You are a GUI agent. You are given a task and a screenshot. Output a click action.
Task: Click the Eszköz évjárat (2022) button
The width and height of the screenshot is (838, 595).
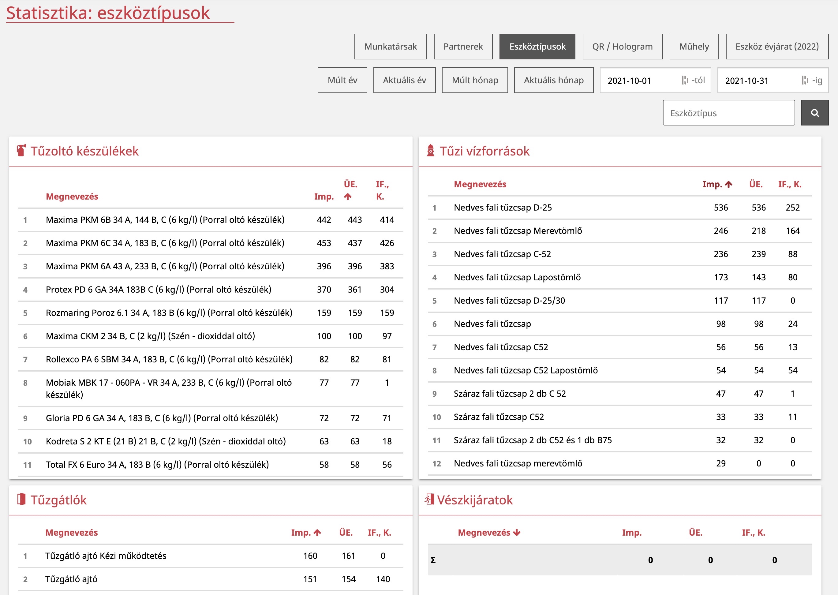[x=777, y=47]
